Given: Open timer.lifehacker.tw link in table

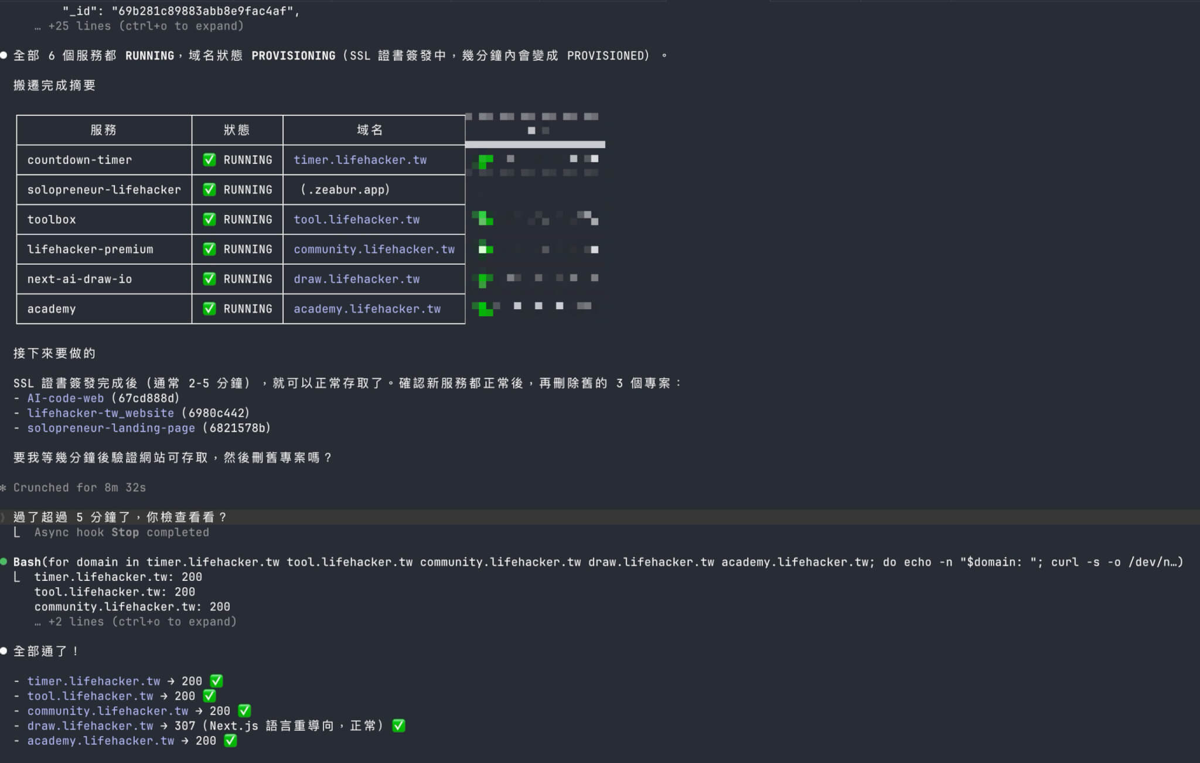Looking at the screenshot, I should point(360,160).
